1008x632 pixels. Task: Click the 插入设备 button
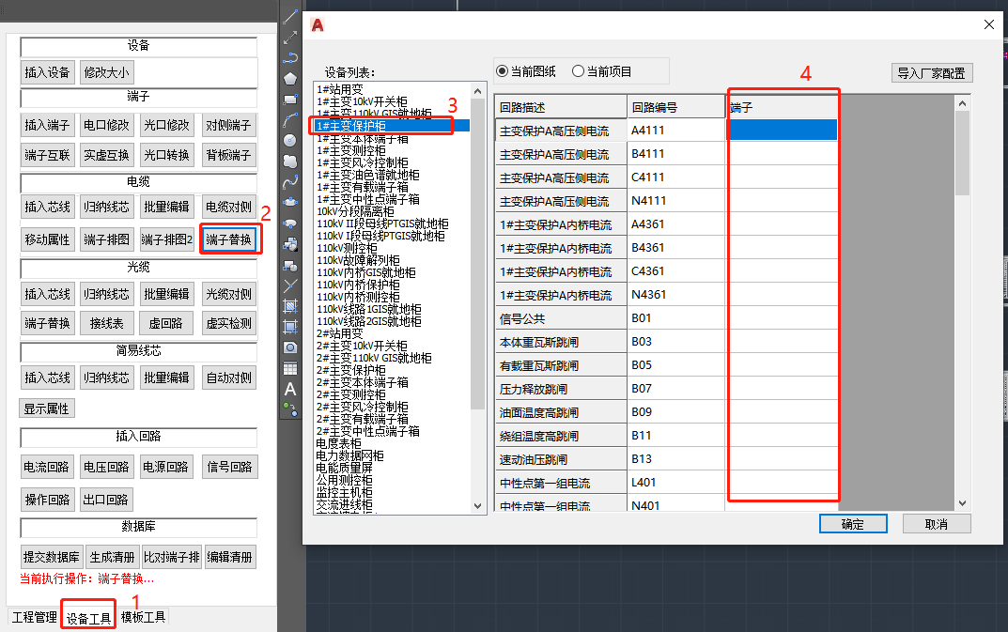(x=47, y=72)
